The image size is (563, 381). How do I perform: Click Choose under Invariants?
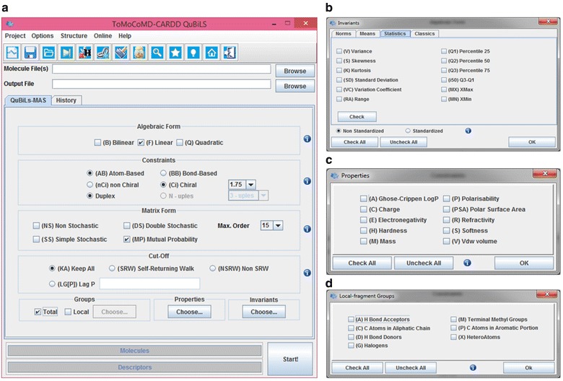(x=264, y=312)
